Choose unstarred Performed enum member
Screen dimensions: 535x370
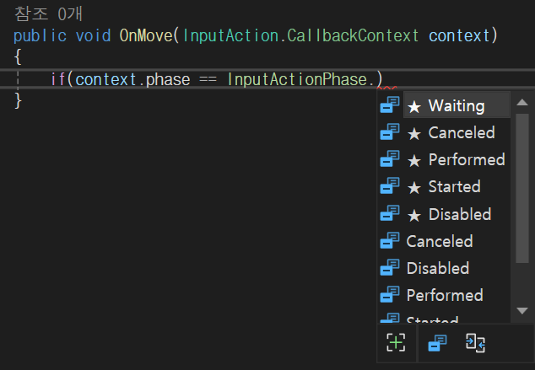pyautogui.click(x=445, y=295)
